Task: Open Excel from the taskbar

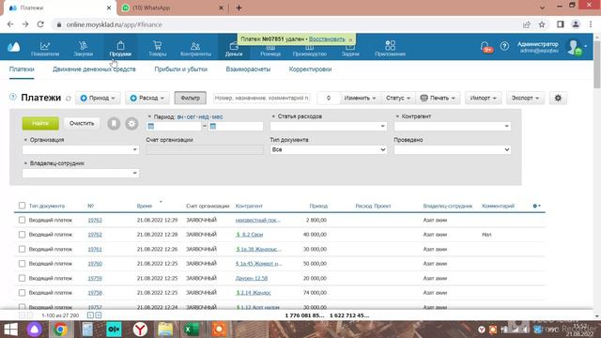Action: click(x=191, y=330)
